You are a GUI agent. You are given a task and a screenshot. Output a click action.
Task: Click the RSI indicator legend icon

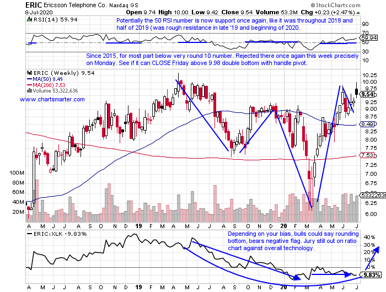pyautogui.click(x=29, y=19)
